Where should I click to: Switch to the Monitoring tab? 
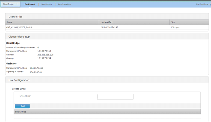click(46, 4)
